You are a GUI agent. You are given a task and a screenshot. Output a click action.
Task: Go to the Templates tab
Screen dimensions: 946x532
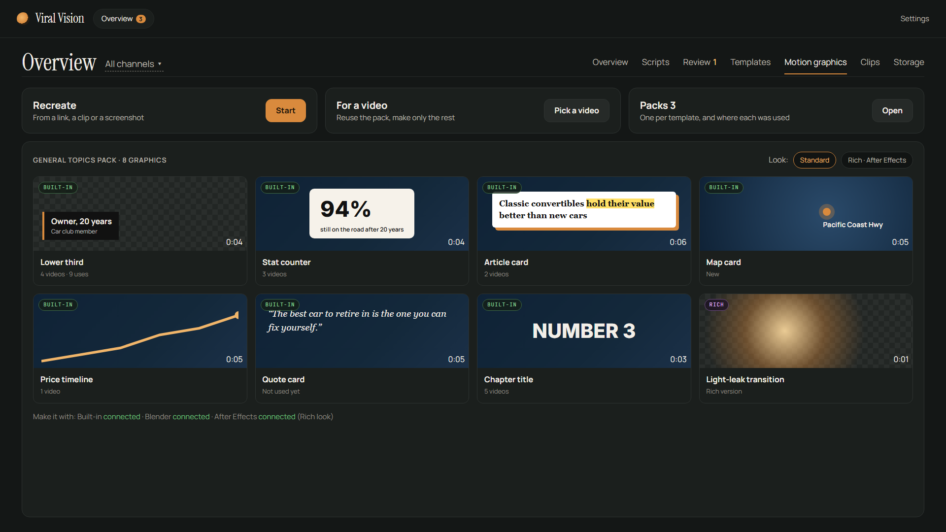tap(750, 62)
